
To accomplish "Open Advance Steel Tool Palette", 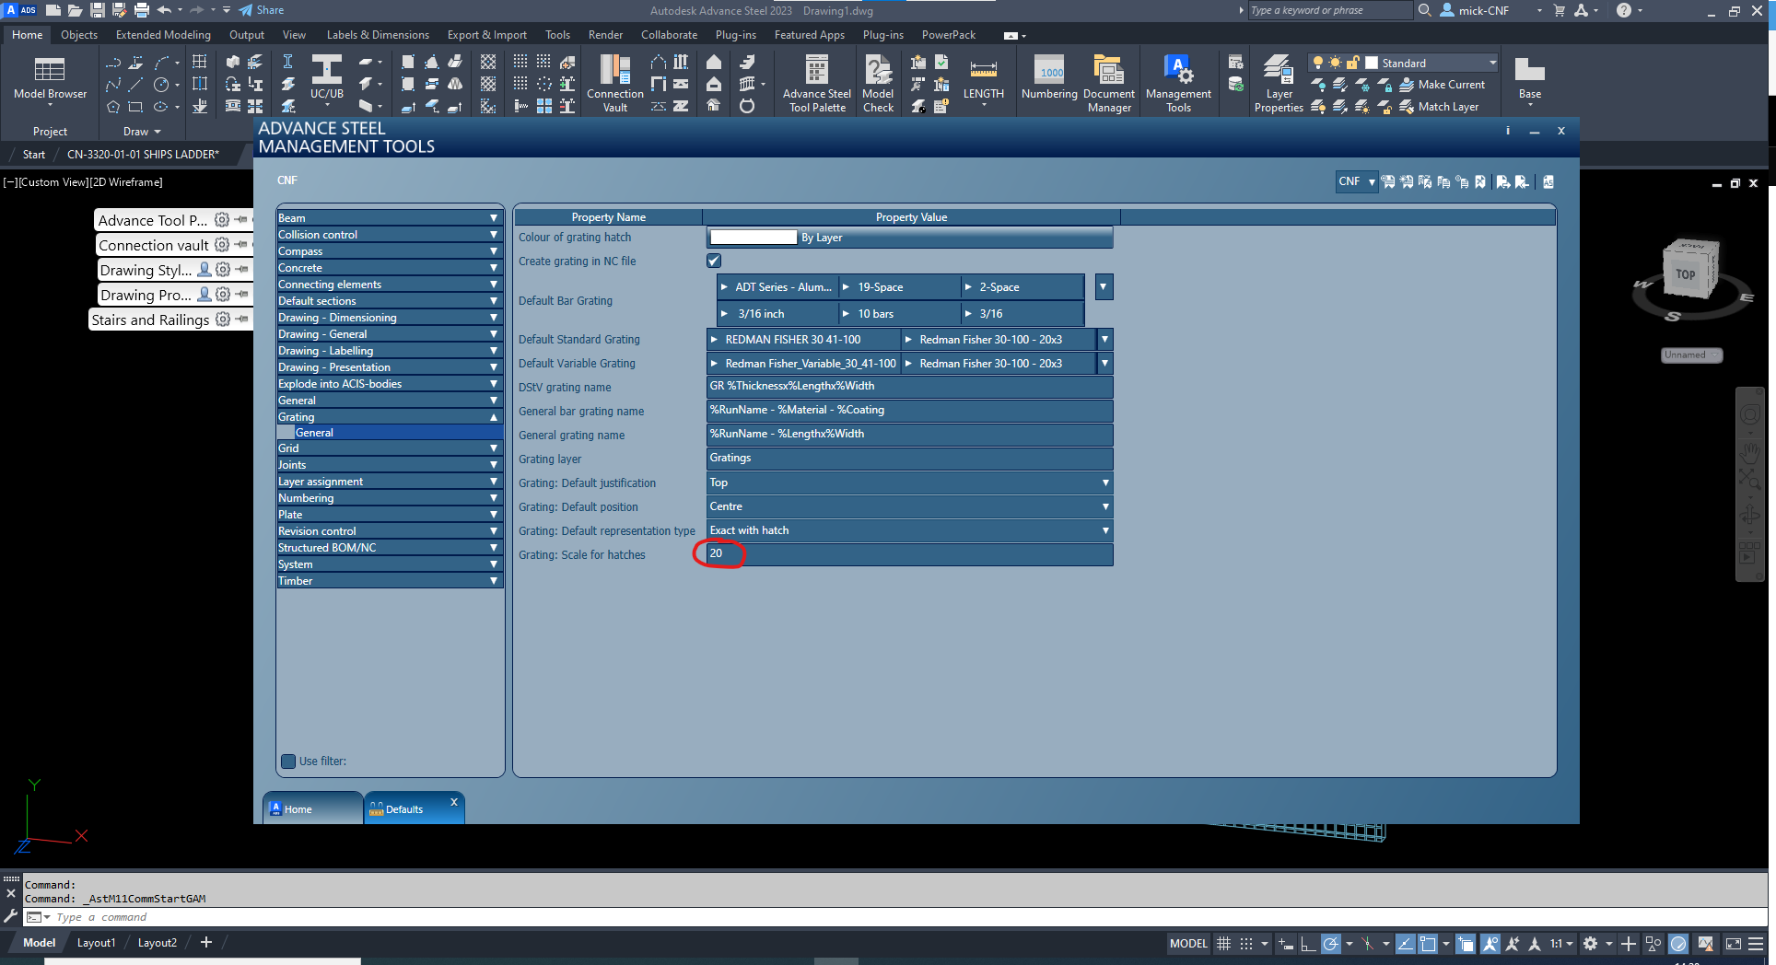I will [816, 83].
